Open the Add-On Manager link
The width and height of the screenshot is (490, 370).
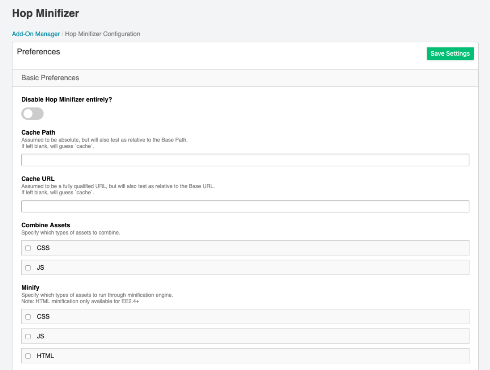[35, 34]
